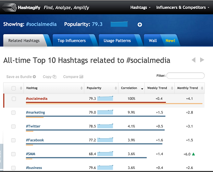Viewport: 213px width, 172px height.
Task: Open the #business hashtag link
Action: point(34,168)
